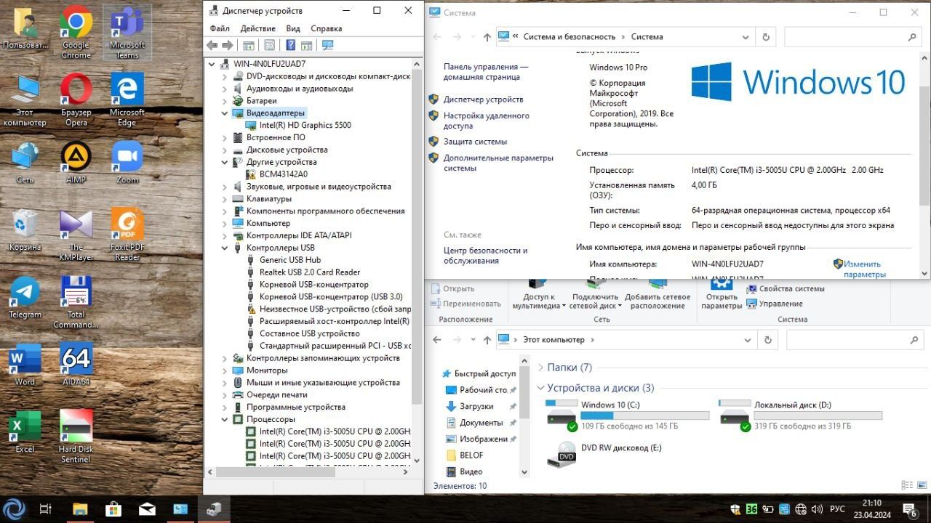Expand the Клавиатуры node

coord(225,198)
